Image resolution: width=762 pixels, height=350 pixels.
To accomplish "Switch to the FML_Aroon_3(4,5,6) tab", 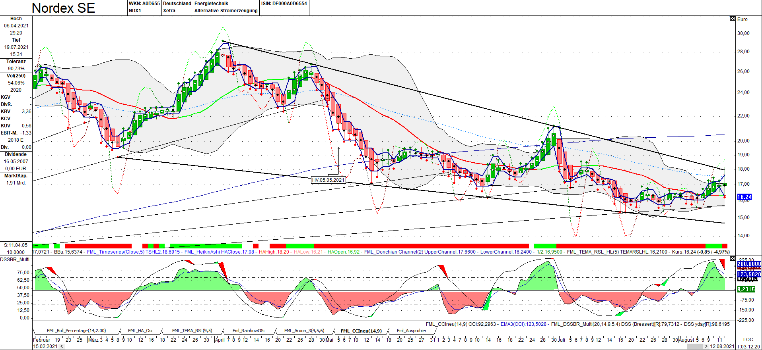I will (304, 331).
